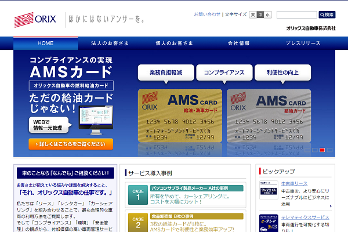
Task: Click オリックス自動車株式会社 company name text
Action: (x=311, y=28)
